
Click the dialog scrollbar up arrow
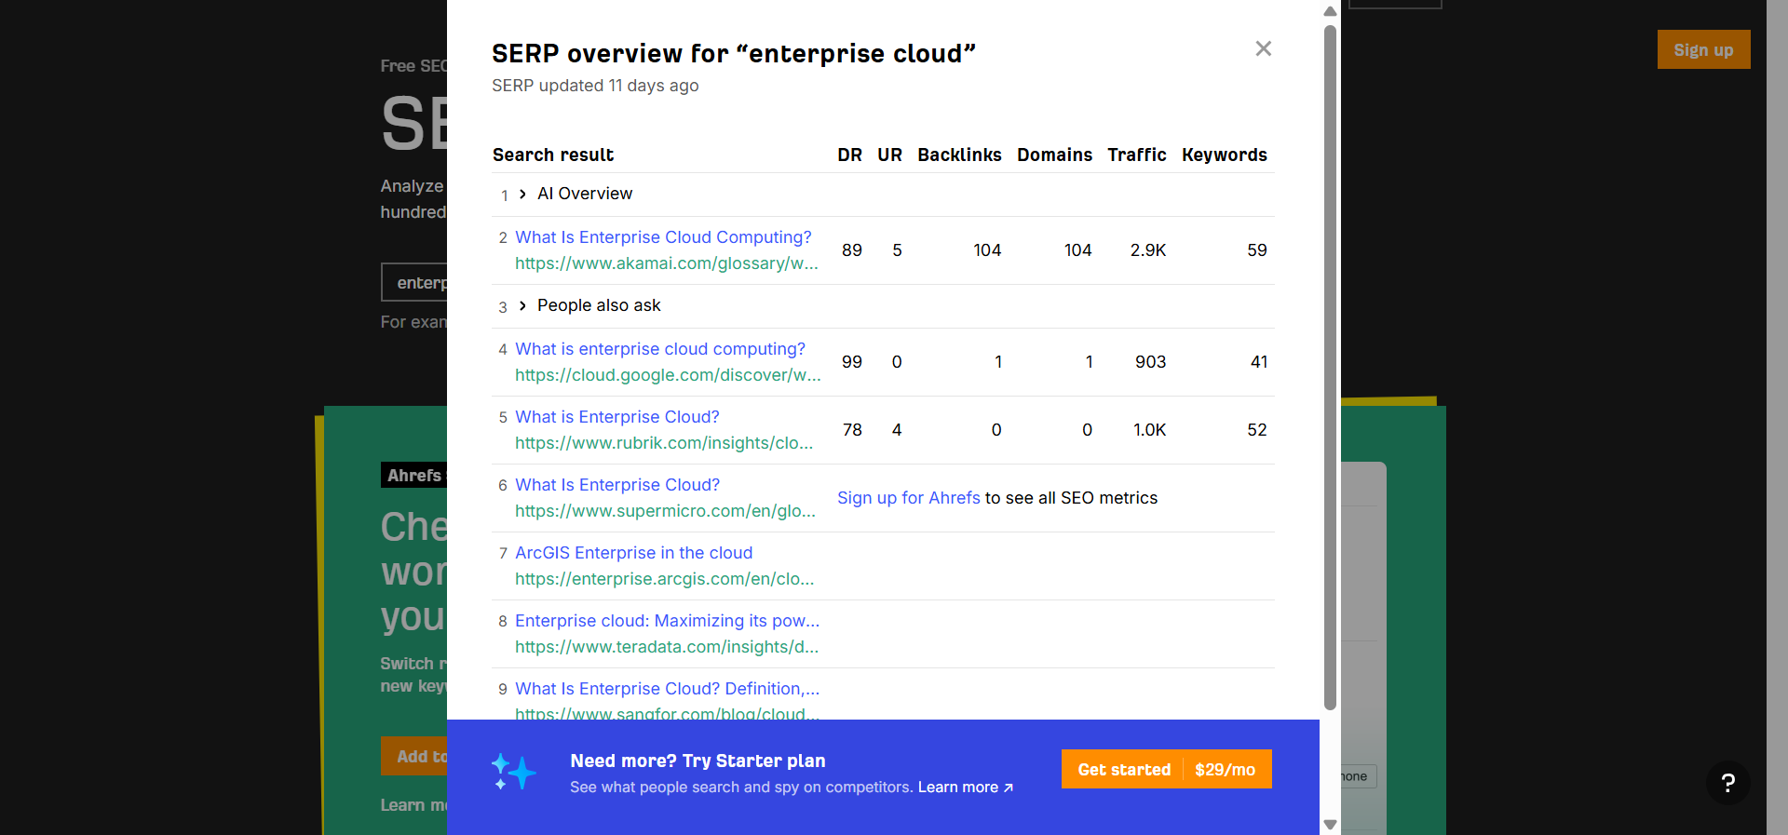(1330, 11)
